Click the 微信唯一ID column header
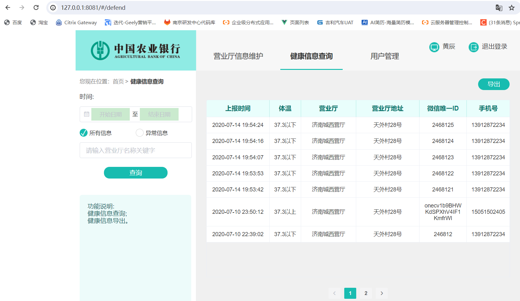520x301 pixels. [x=443, y=108]
